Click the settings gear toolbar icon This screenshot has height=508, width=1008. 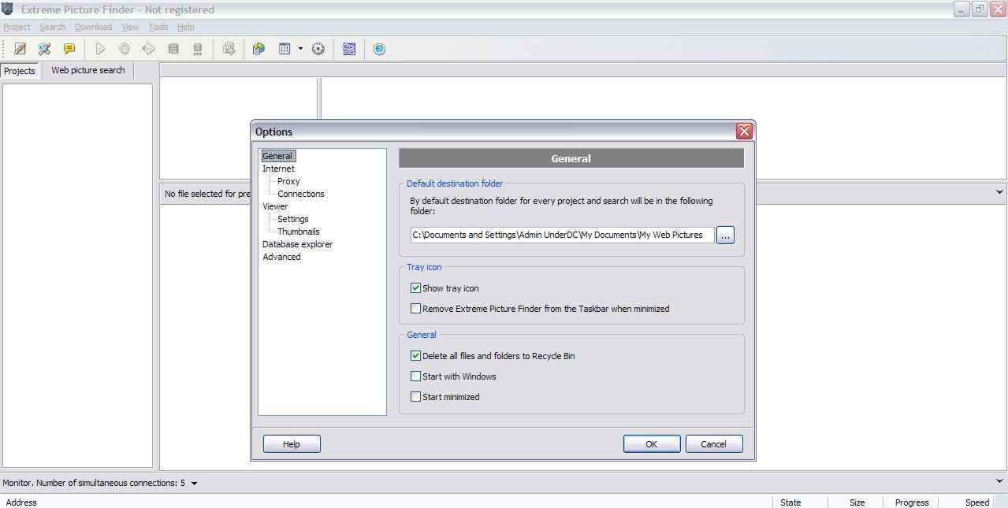pos(318,49)
